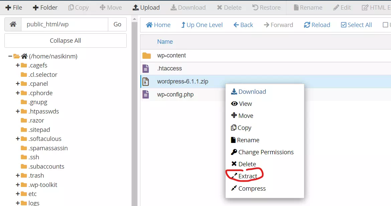Viewport: 391px width, 206px height.
Task: Click the .htaccess file name
Action: click(169, 68)
